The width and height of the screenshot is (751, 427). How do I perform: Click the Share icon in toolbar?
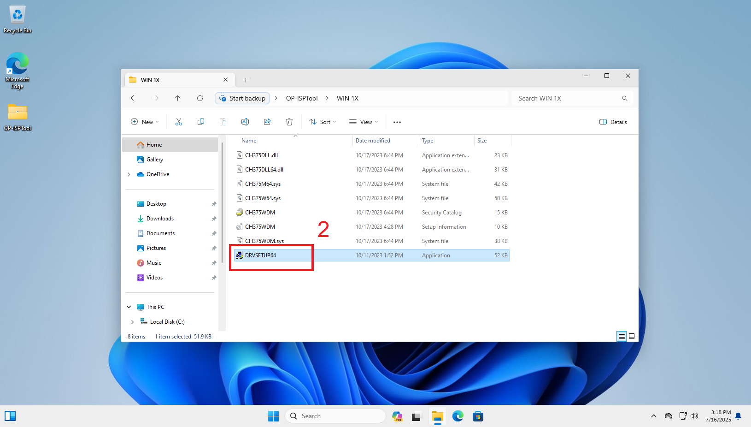coord(267,122)
